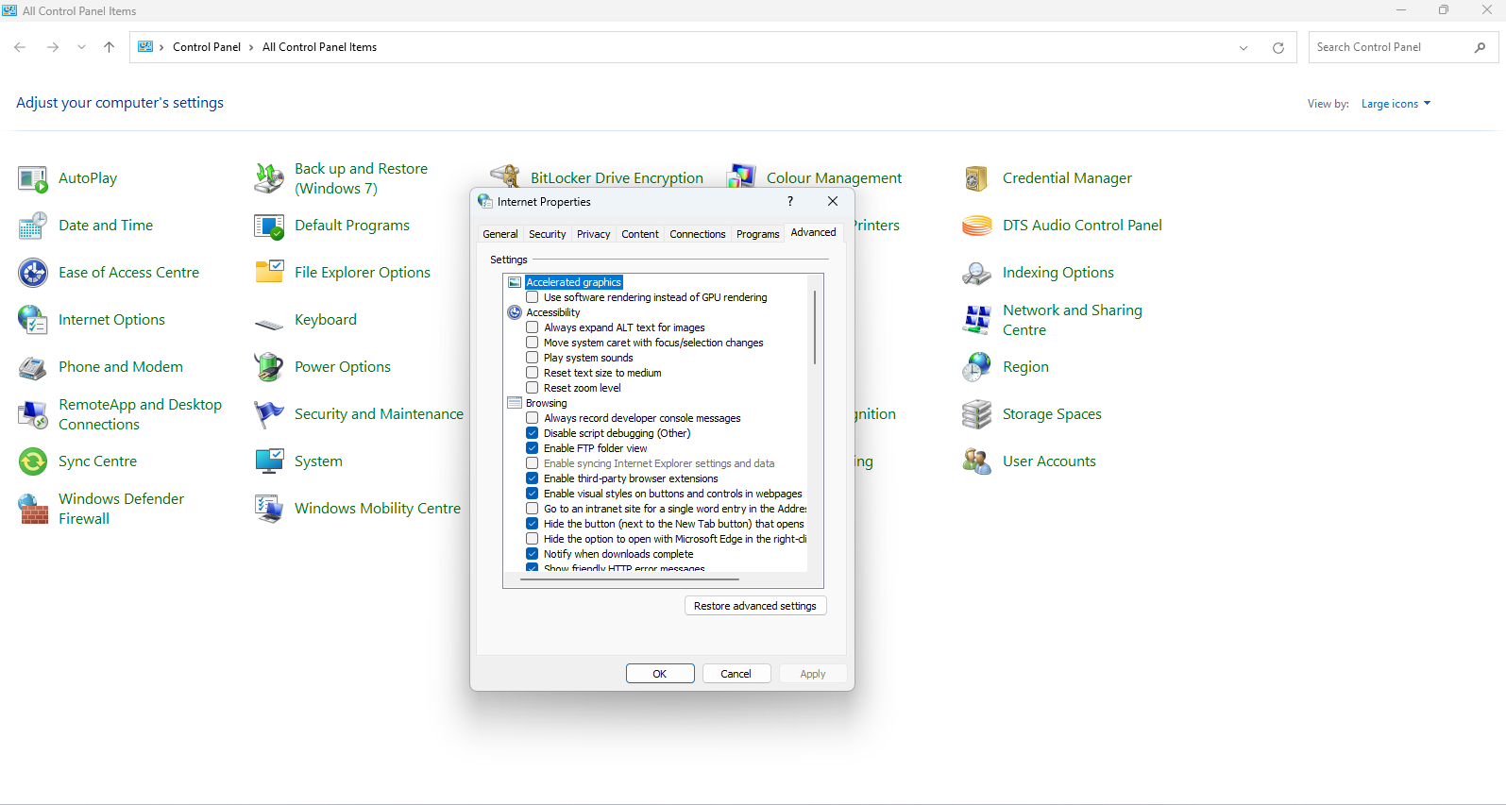
Task: Open the View by Large icons dropdown
Action: [1396, 104]
